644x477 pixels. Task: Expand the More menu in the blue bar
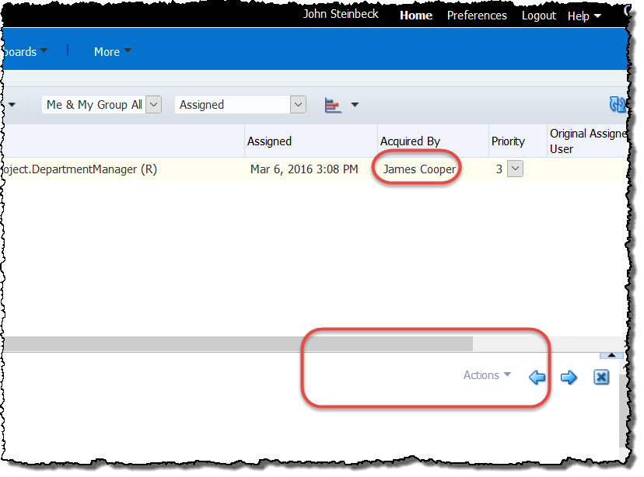click(112, 52)
